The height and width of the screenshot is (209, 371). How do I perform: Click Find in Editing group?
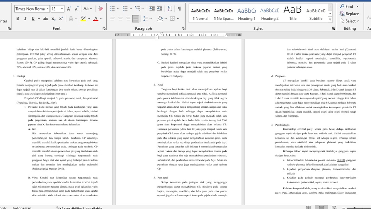coord(347,6)
